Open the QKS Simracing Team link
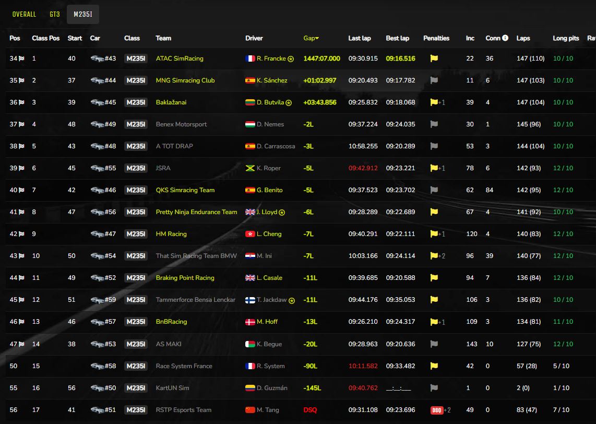 (x=185, y=190)
